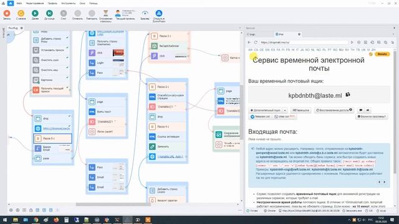The width and height of the screenshot is (399, 224).
Task: Click the blue home button in menu bar
Action: [11, 3]
